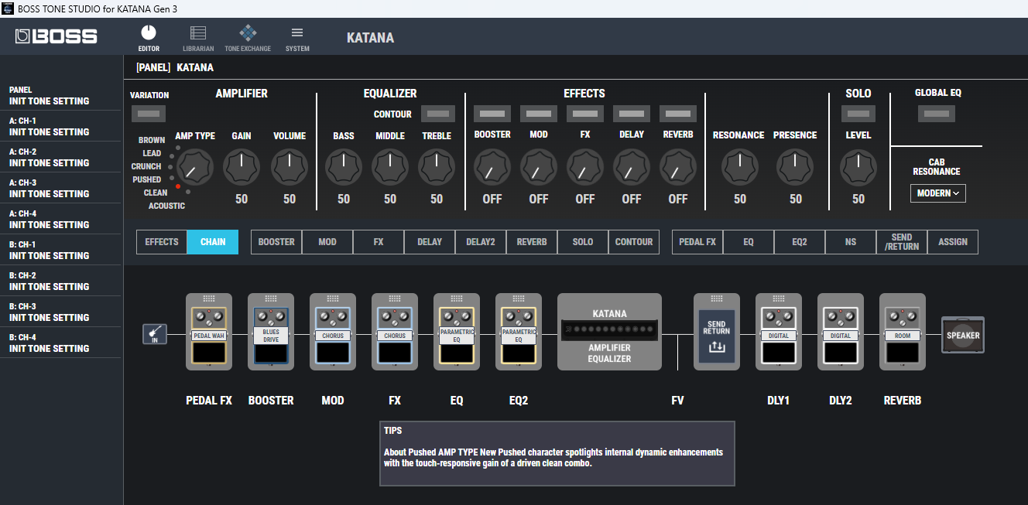Image resolution: width=1028 pixels, height=505 pixels.
Task: Toggle the Solo switch above Level
Action: point(858,114)
